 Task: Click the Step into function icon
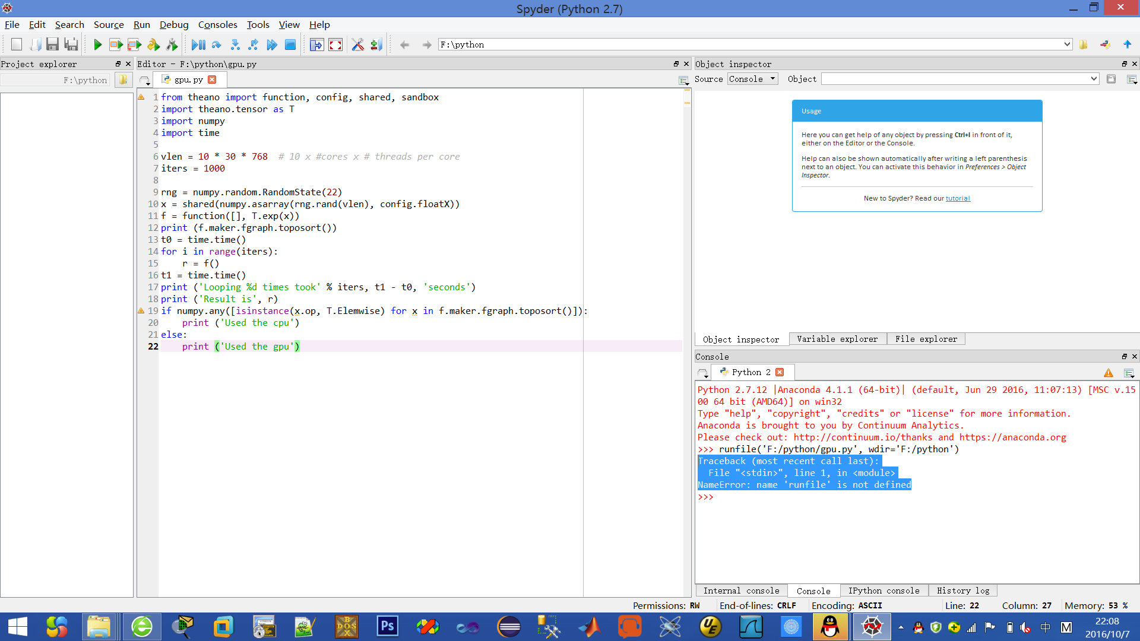235,45
